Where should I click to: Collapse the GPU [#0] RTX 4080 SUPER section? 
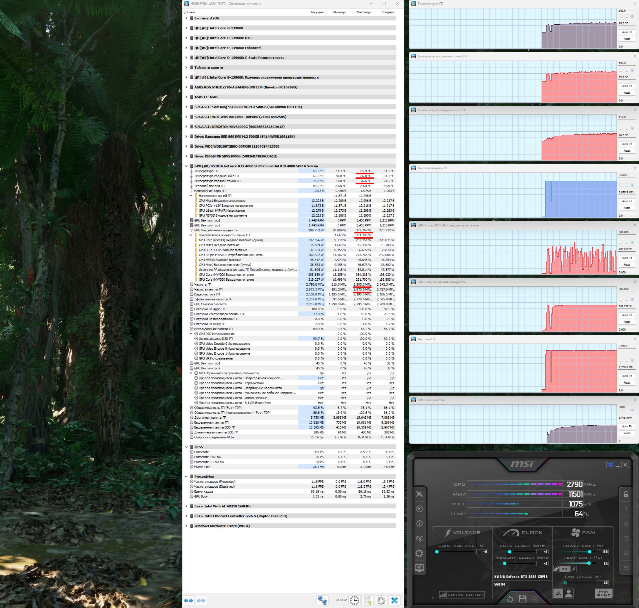click(x=186, y=166)
